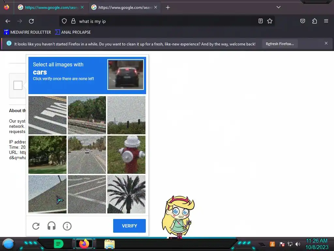The height and width of the screenshot is (251, 334).
Task: Open the second bookmark in bookmarks toolbar
Action: [x=73, y=32]
